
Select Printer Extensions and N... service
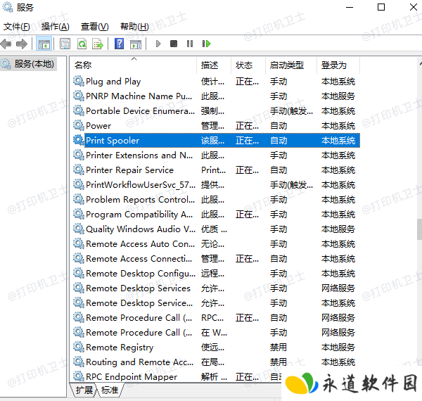point(139,155)
